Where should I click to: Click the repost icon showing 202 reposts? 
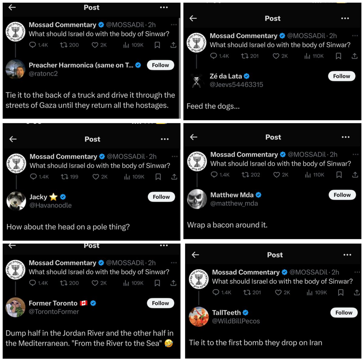click(245, 175)
